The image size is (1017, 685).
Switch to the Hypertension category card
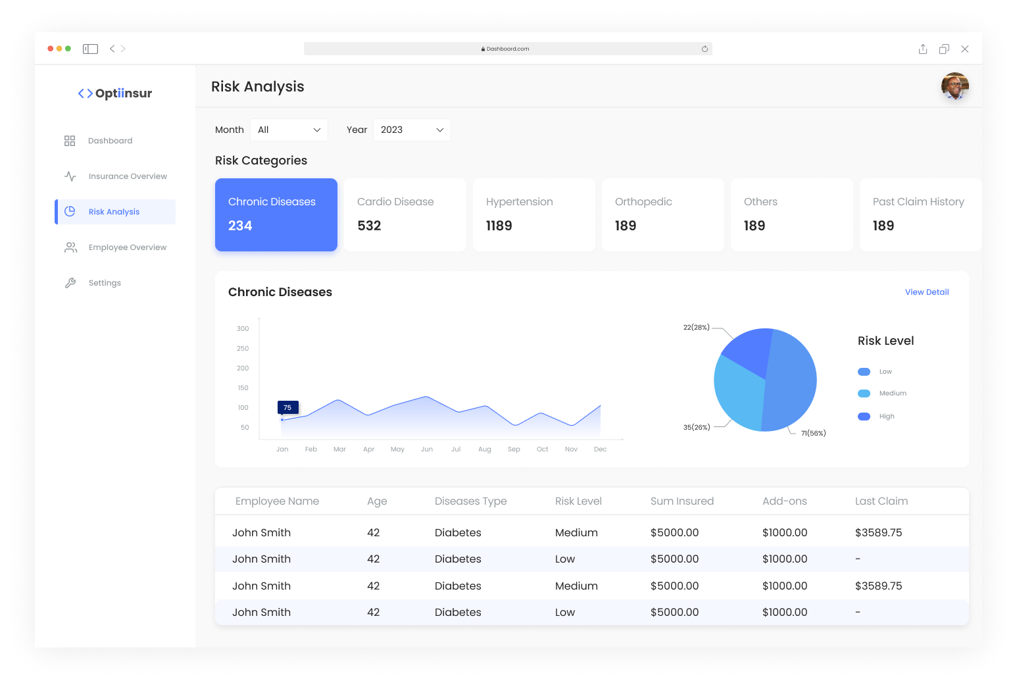[533, 215]
